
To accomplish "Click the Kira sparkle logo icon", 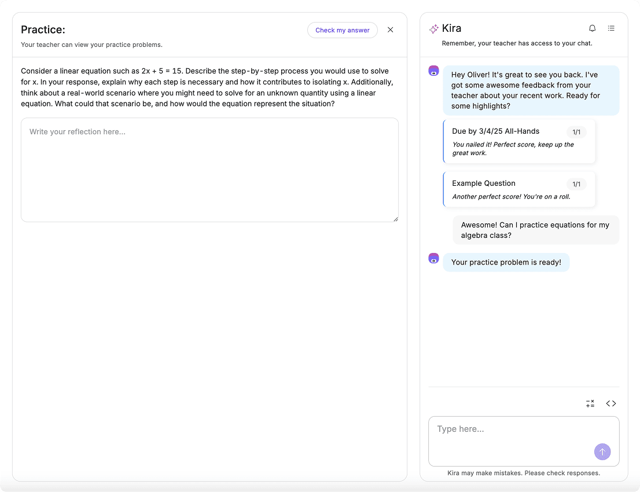I will (433, 29).
